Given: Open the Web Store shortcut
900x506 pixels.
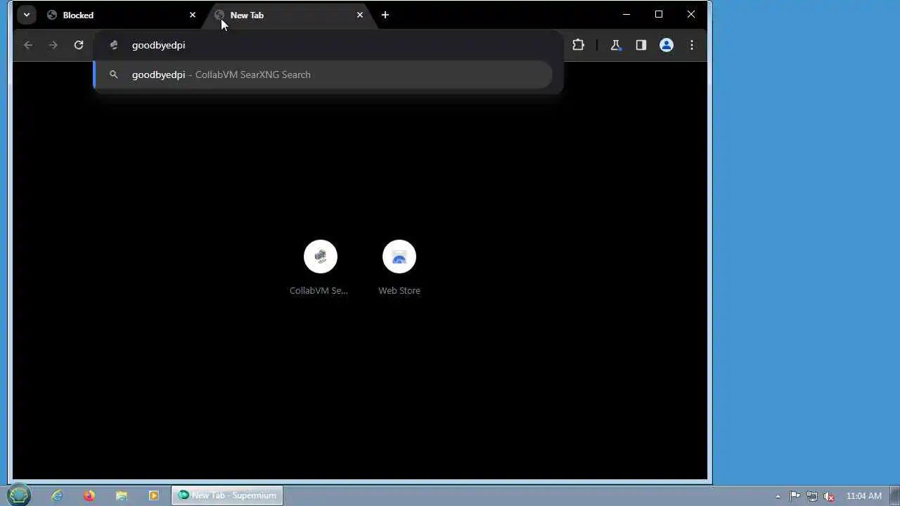Looking at the screenshot, I should click(x=399, y=267).
